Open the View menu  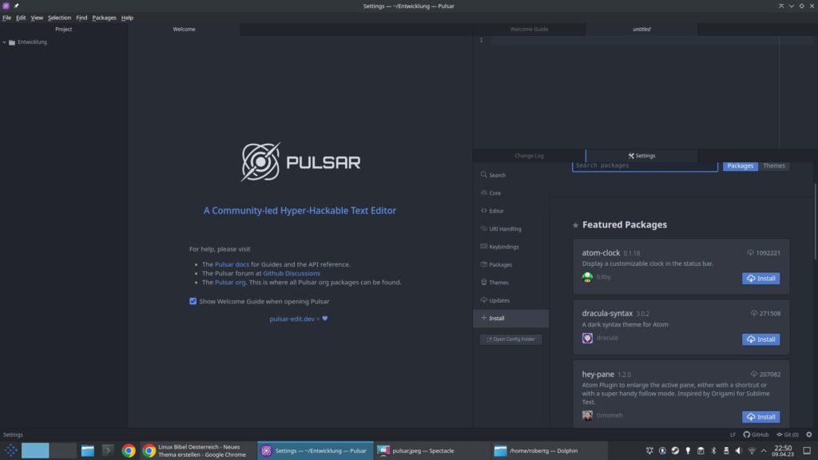(x=37, y=18)
